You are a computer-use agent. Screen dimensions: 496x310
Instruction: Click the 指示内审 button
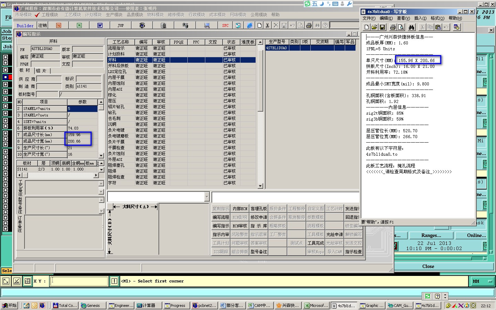click(221, 235)
